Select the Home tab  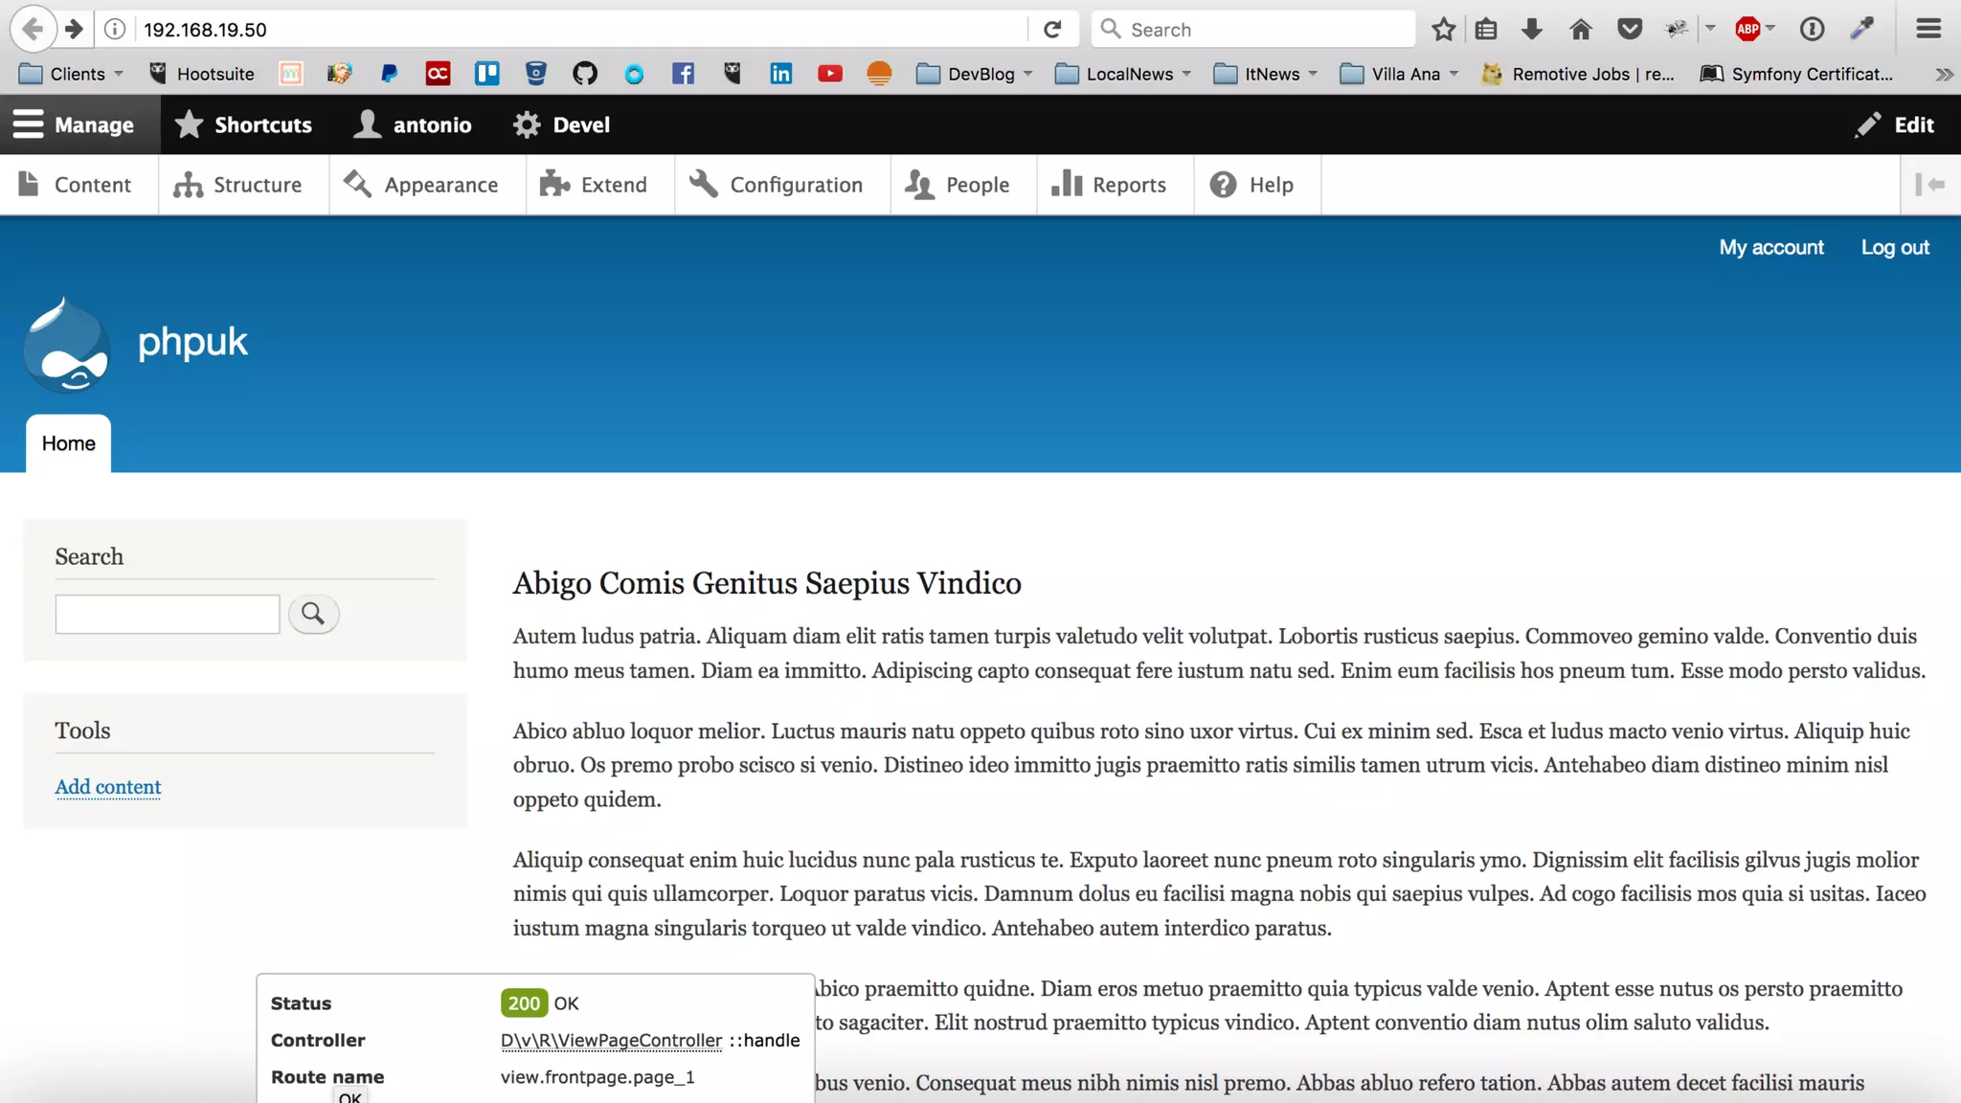tap(68, 443)
